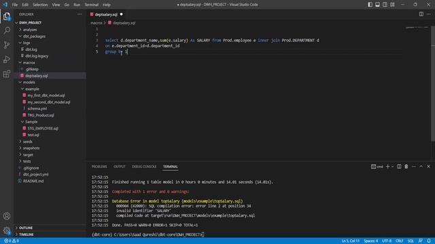The height and width of the screenshot is (244, 435).
Task: Change encoding via UTF-8 status entry
Action: click(387, 241)
